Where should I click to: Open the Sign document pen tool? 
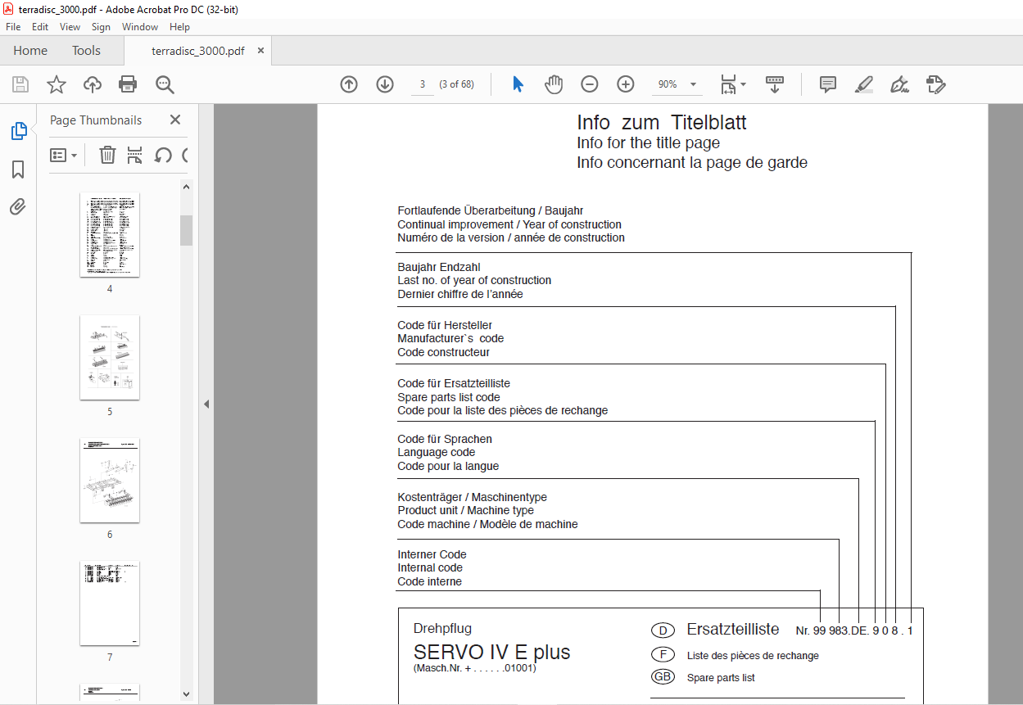[900, 84]
